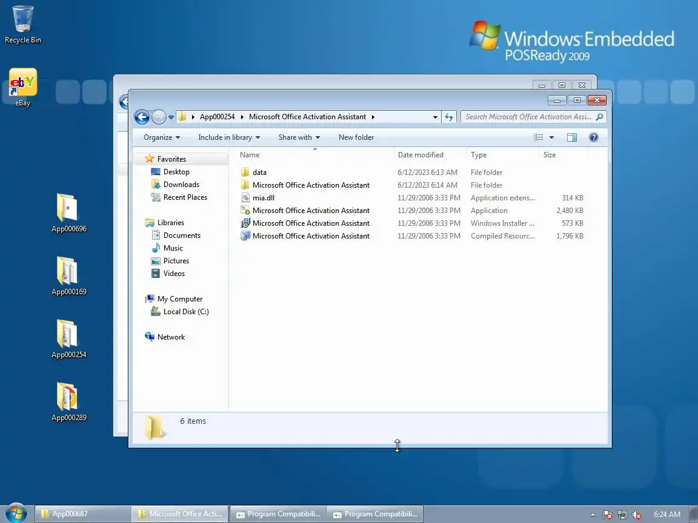Open My Computer in navigation pane
The width and height of the screenshot is (698, 523).
[180, 299]
